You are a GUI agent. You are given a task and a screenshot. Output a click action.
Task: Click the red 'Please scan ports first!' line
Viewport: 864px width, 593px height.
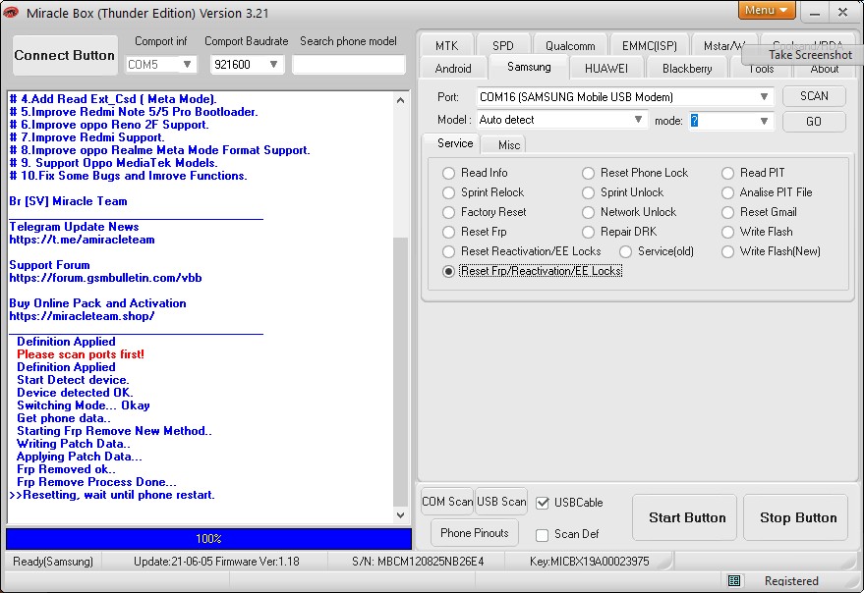81,354
